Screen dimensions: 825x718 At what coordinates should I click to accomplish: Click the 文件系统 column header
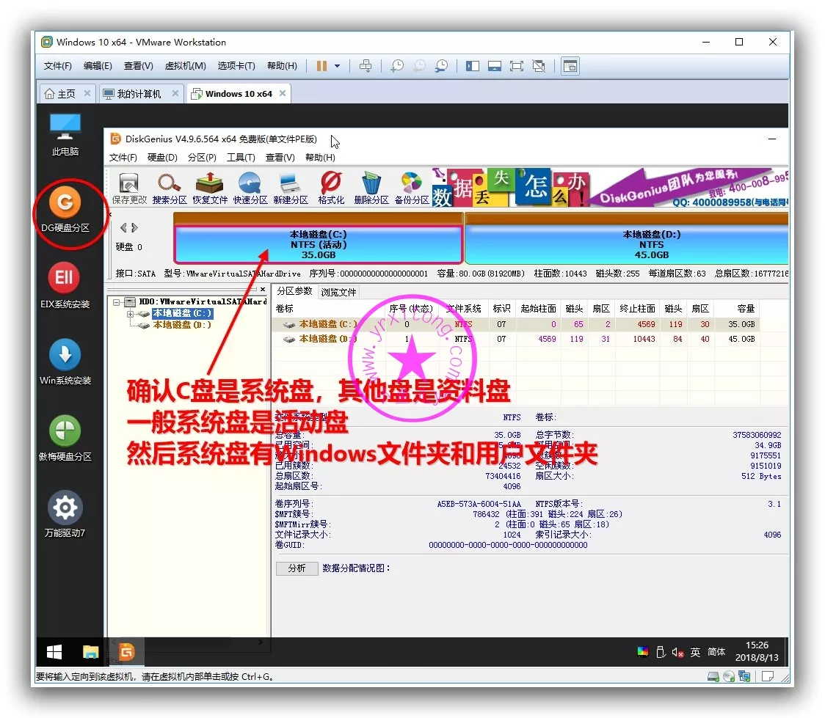pyautogui.click(x=464, y=309)
